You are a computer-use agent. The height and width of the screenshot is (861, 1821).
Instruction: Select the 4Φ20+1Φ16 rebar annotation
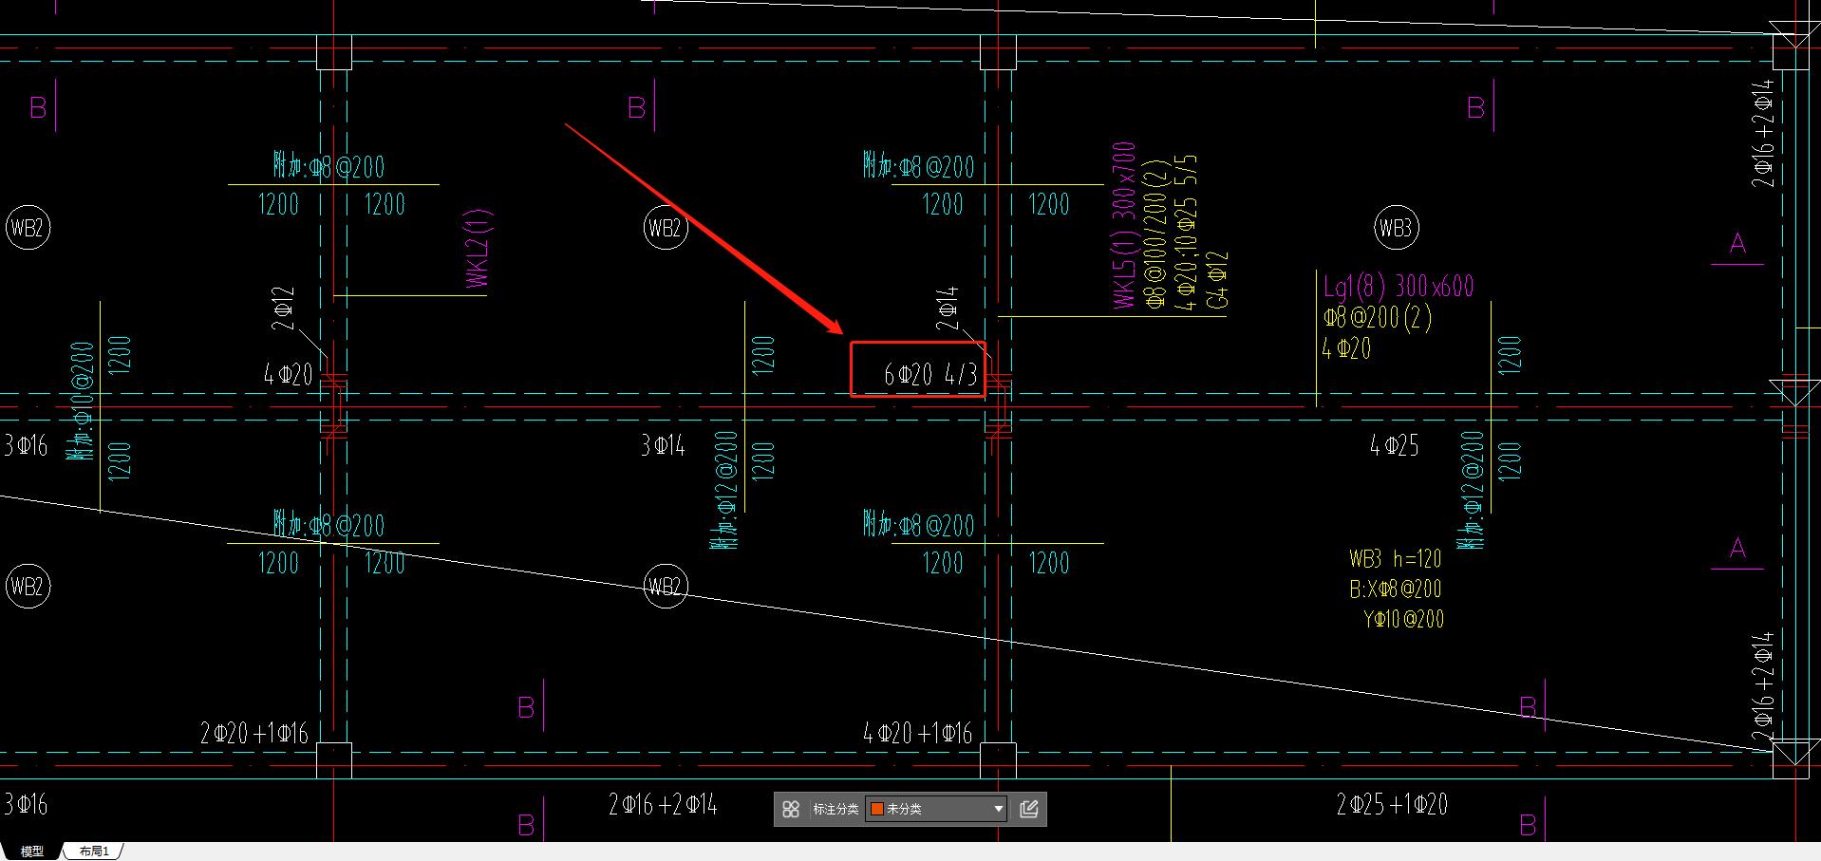[917, 733]
